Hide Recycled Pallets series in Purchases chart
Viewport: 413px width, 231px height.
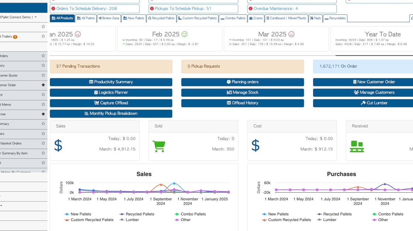coord(334,214)
